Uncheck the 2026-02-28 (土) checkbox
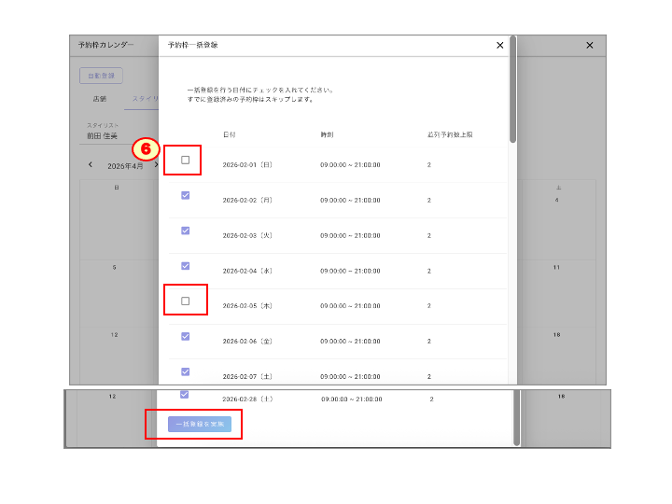672x504 pixels. pyautogui.click(x=185, y=395)
